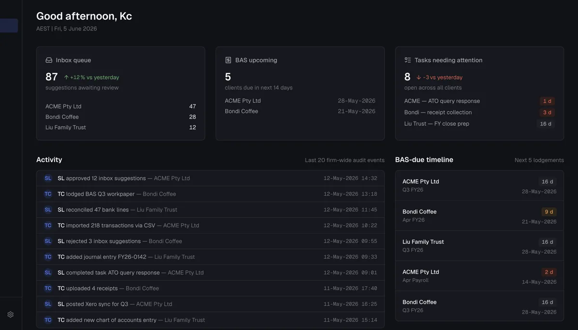The image size is (578, 330).
Task: Click the Activity section heading
Action: (49, 160)
